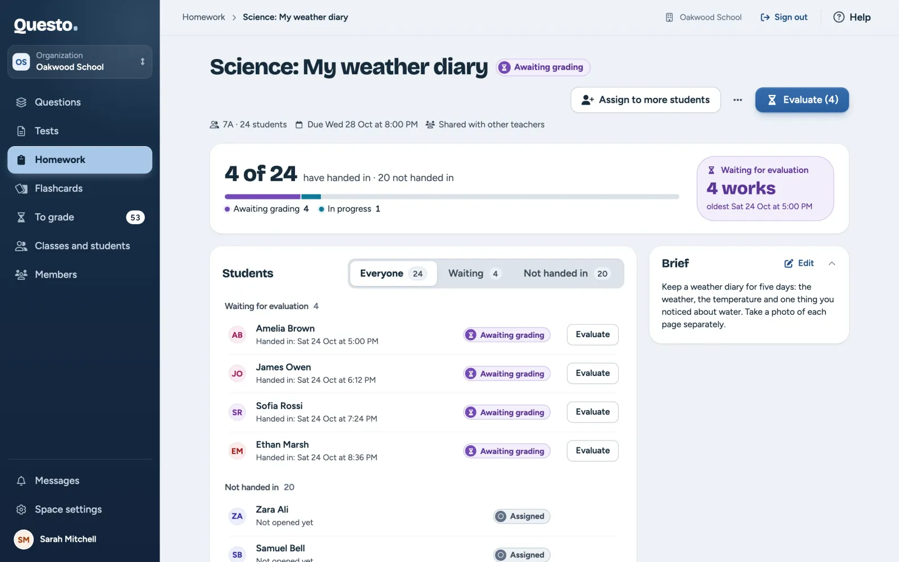
Task: Open Help
Action: [x=852, y=17]
